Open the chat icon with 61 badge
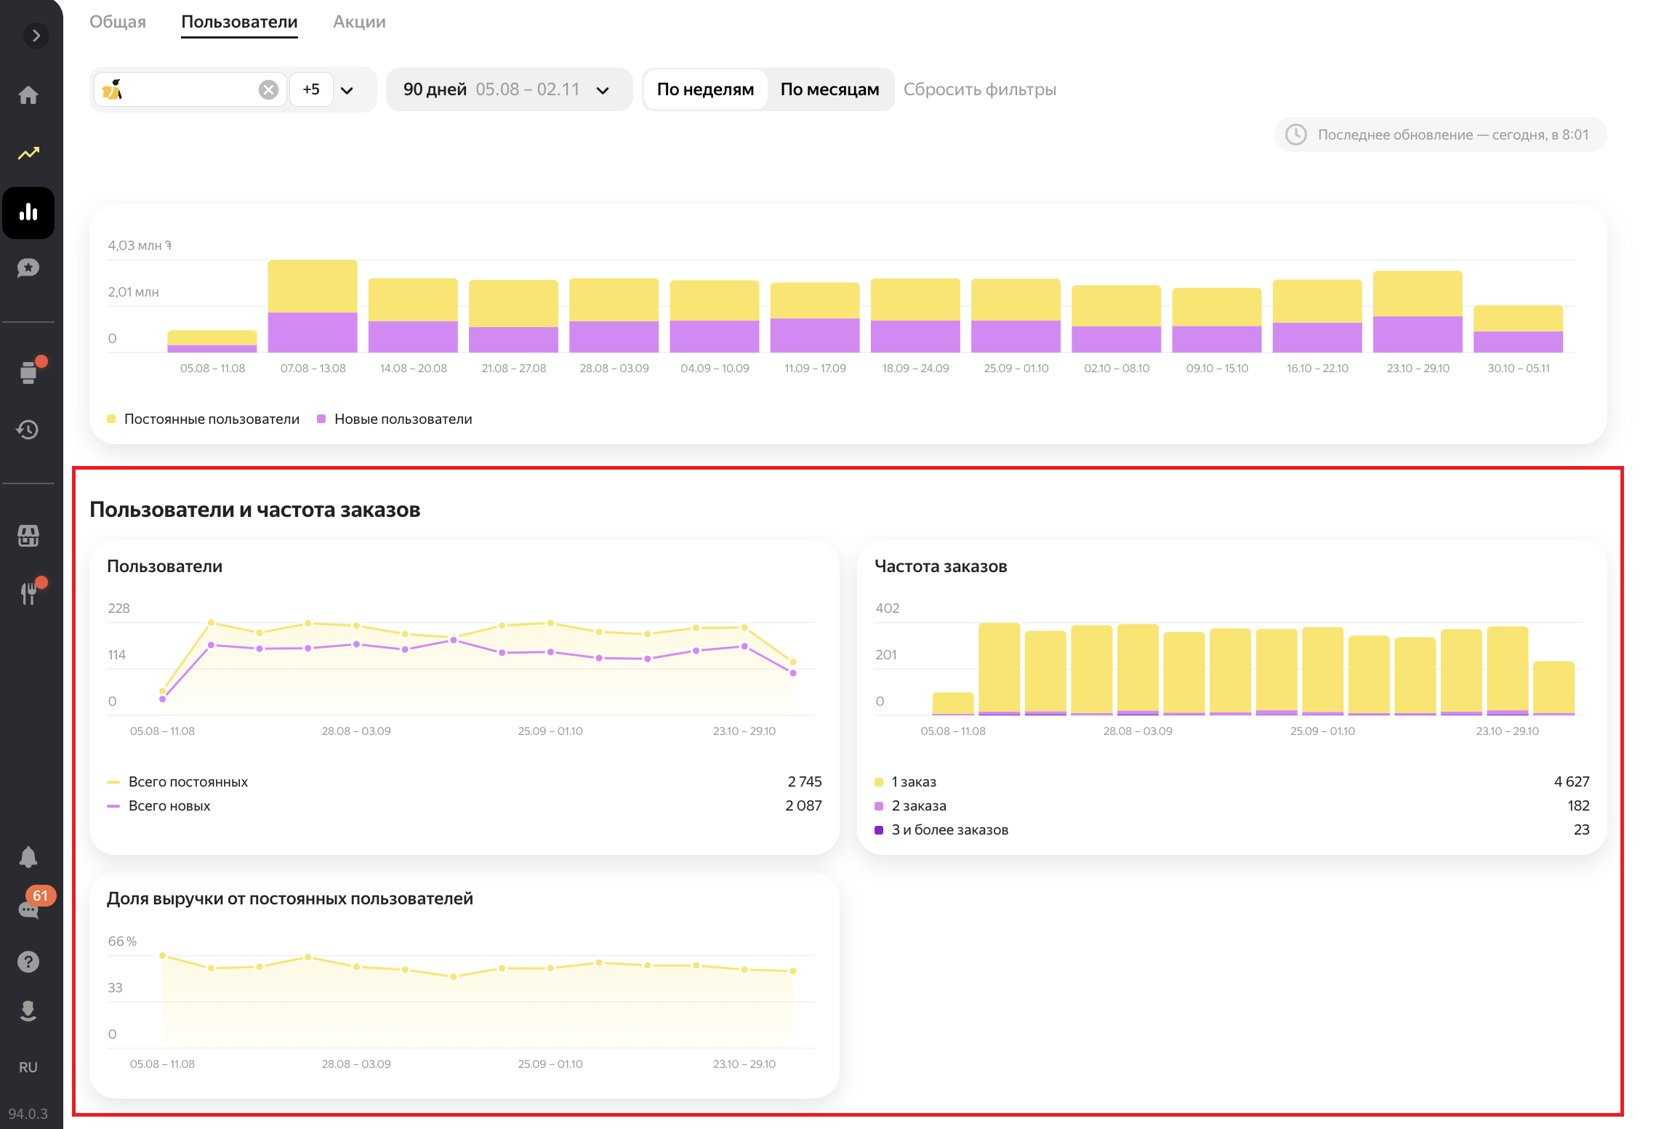1664x1129 pixels. point(28,909)
